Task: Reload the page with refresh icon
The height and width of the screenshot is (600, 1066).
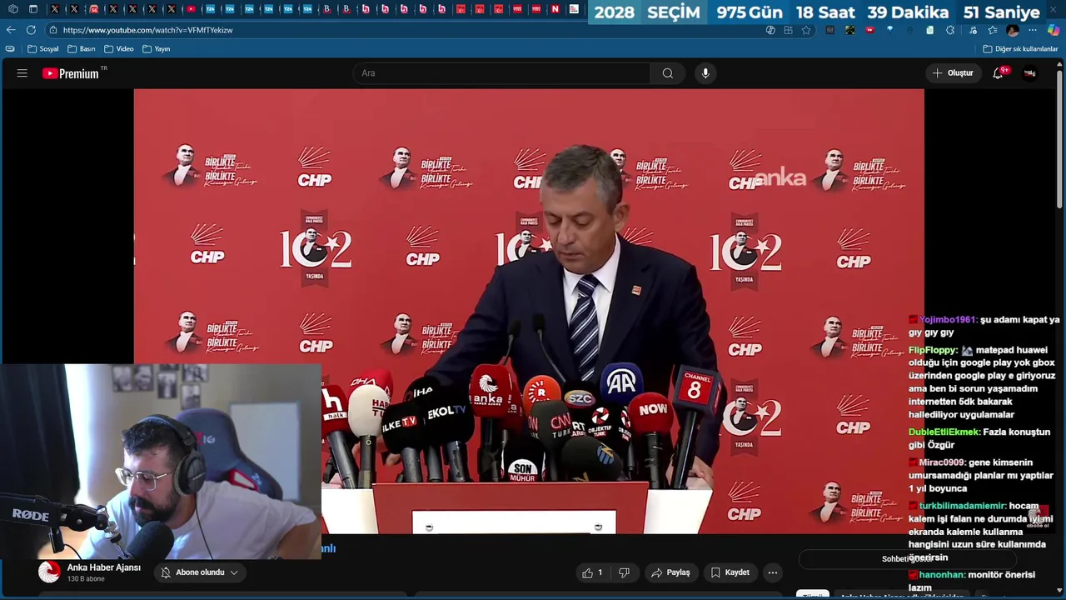Action: click(x=31, y=30)
